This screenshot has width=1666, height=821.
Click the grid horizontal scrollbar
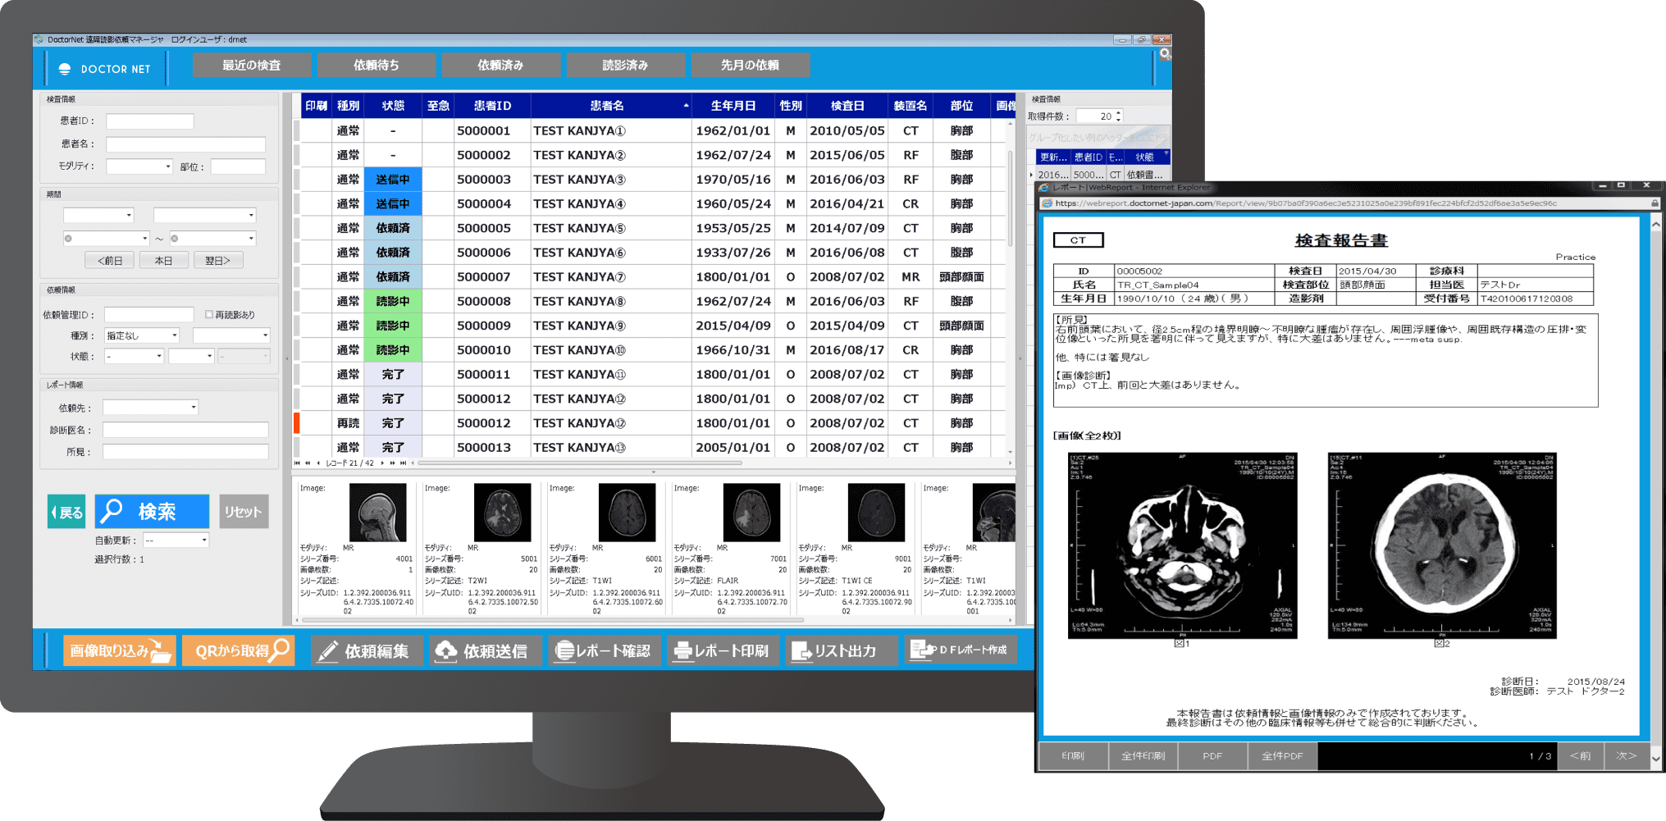[x=581, y=463]
